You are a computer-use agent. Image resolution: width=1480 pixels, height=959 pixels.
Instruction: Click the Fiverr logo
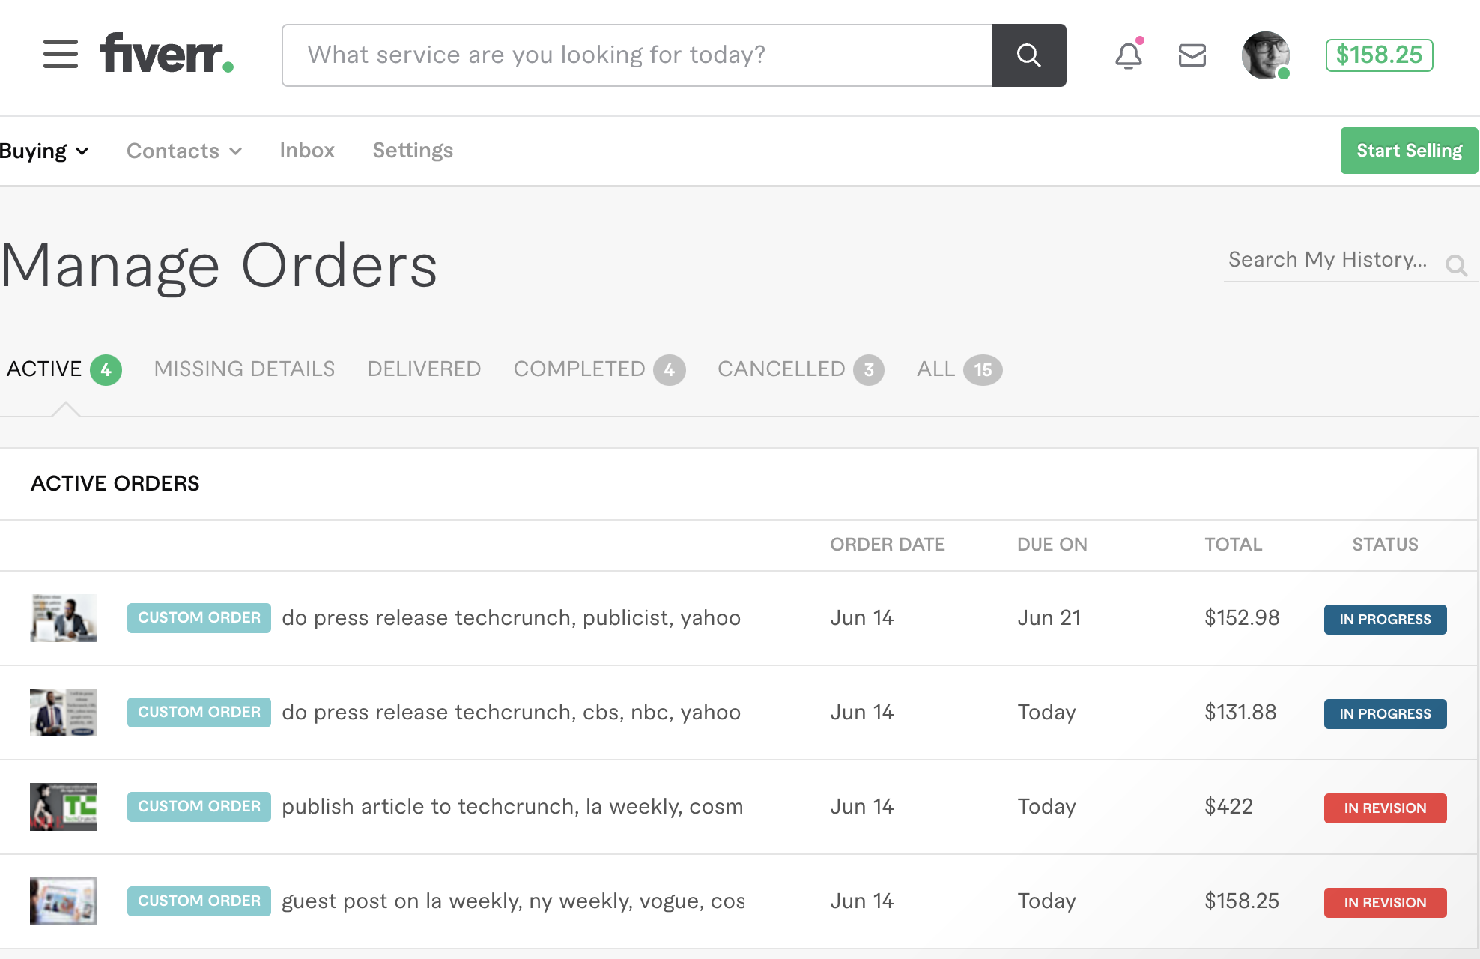(167, 53)
